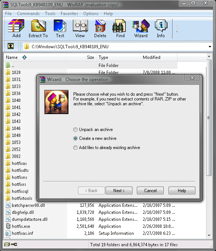Select the parent folder ".." entry
216x251 pixels.
[x=91, y=65]
